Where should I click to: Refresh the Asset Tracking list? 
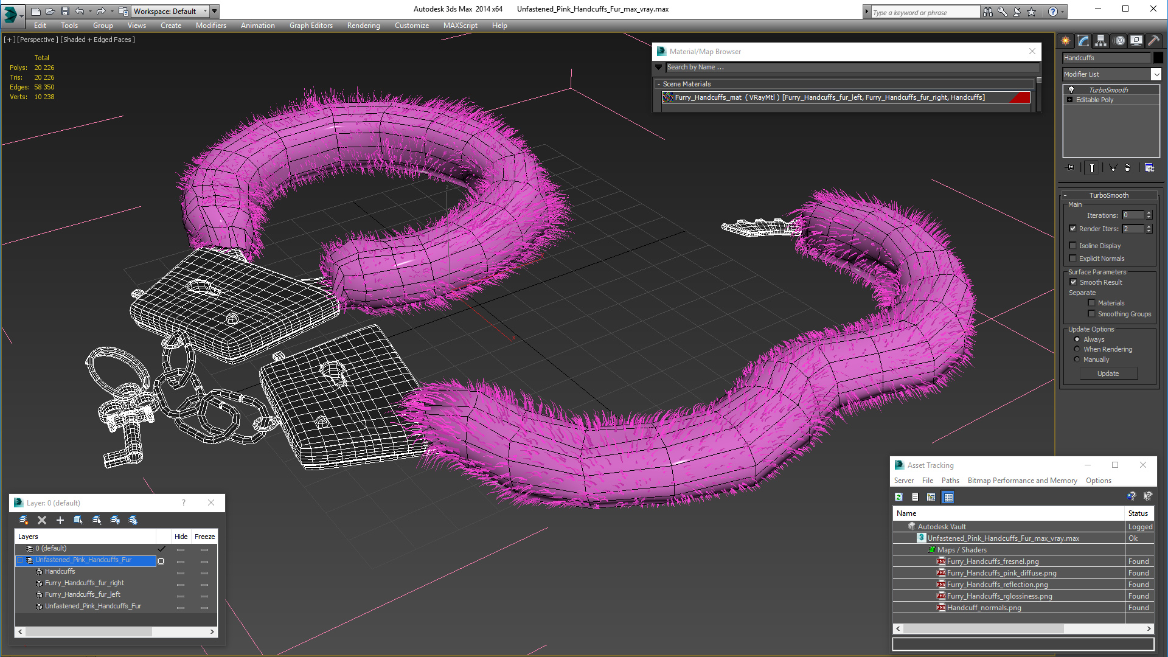pyautogui.click(x=899, y=498)
